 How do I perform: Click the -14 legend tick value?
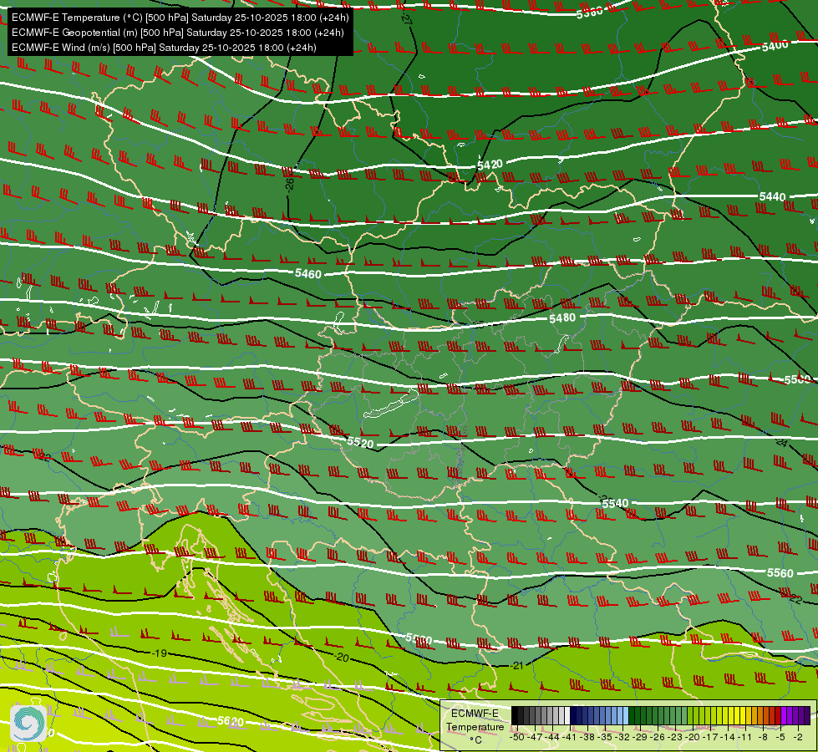pyautogui.click(x=728, y=738)
